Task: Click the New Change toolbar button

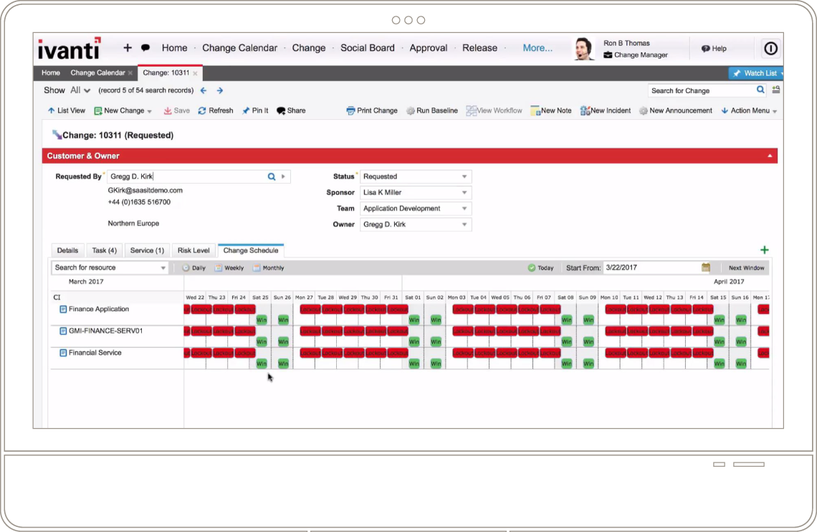Action: [119, 110]
